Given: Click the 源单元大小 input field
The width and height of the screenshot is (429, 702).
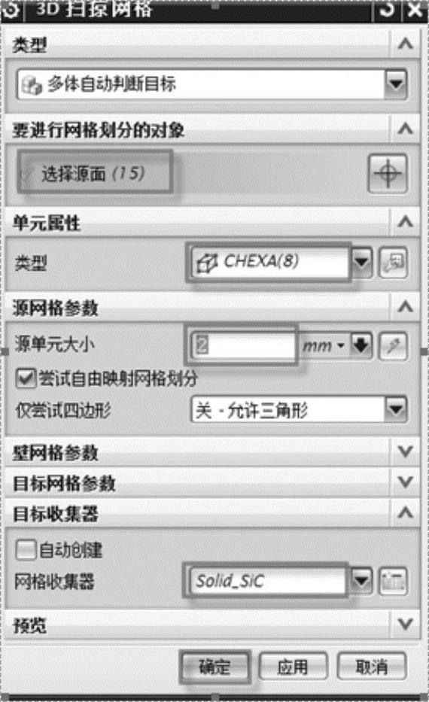Looking at the screenshot, I should pos(242,345).
